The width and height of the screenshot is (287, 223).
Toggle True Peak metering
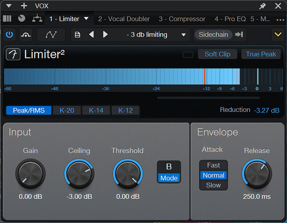[x=261, y=54]
